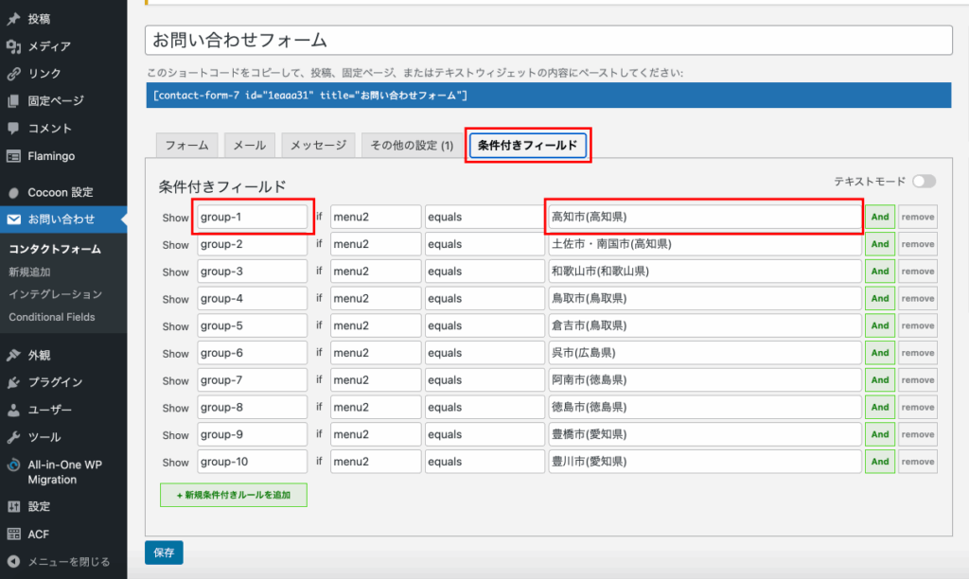Open メディア via its media icon
Viewport: 969px width, 579px height.
click(x=13, y=46)
